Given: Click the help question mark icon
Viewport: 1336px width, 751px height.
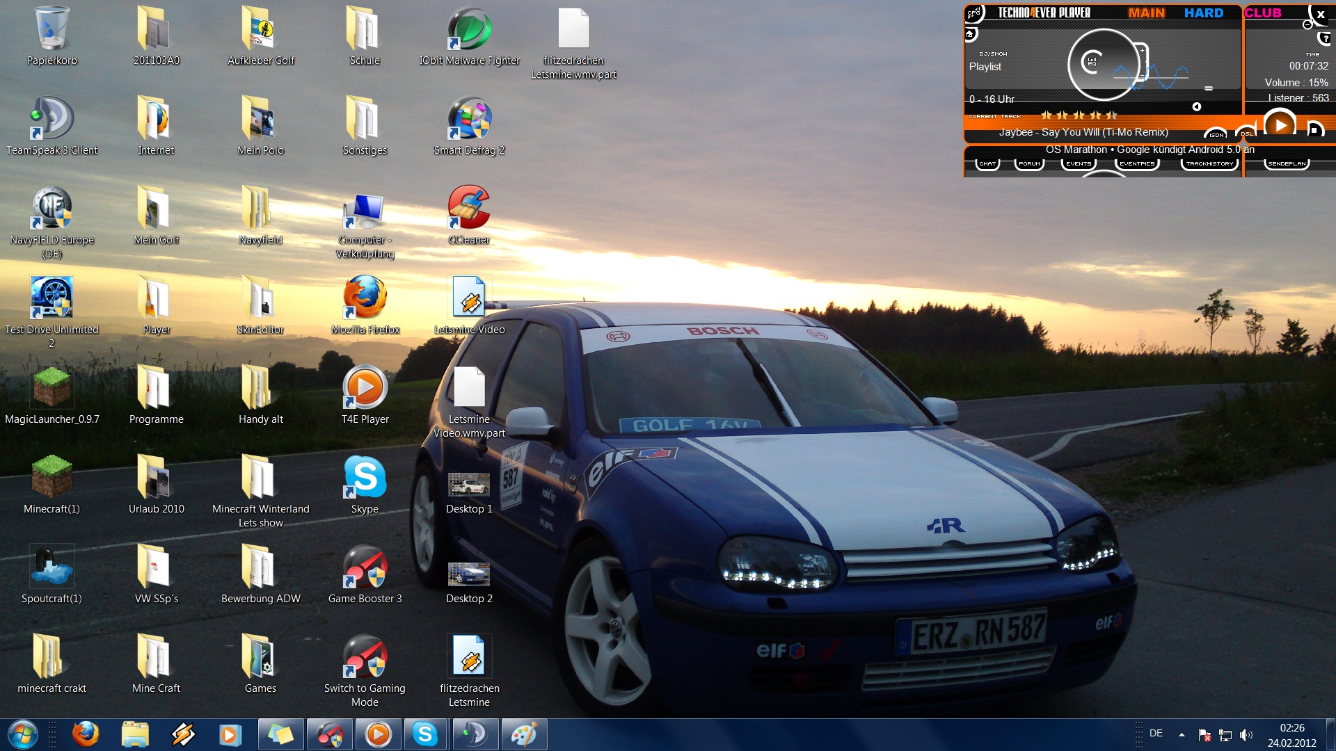Looking at the screenshot, I should (x=1325, y=39).
